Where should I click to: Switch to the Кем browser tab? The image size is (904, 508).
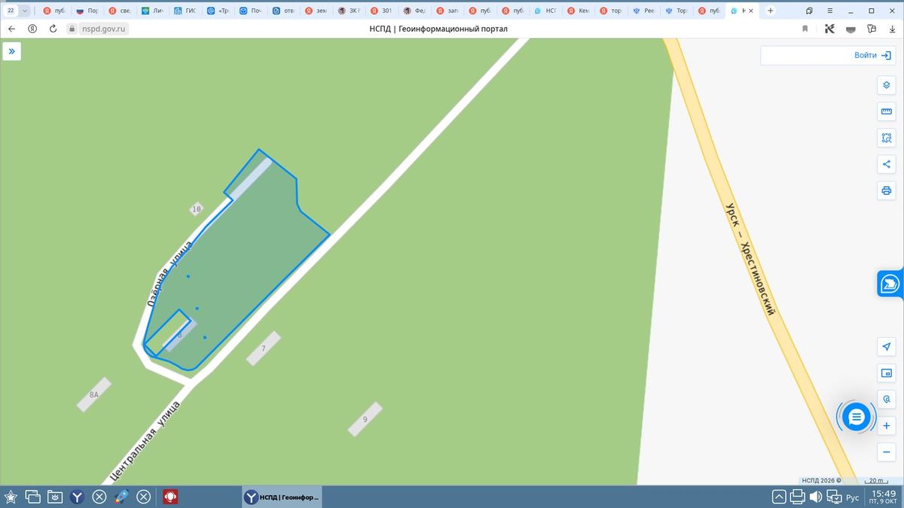[x=579, y=11]
